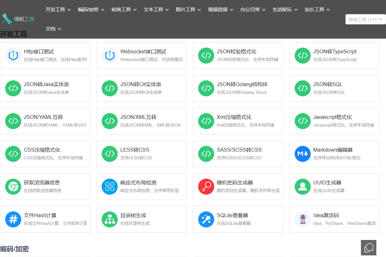Click the 目录树生成 tree icon
The width and height of the screenshot is (386, 257).
click(110, 219)
